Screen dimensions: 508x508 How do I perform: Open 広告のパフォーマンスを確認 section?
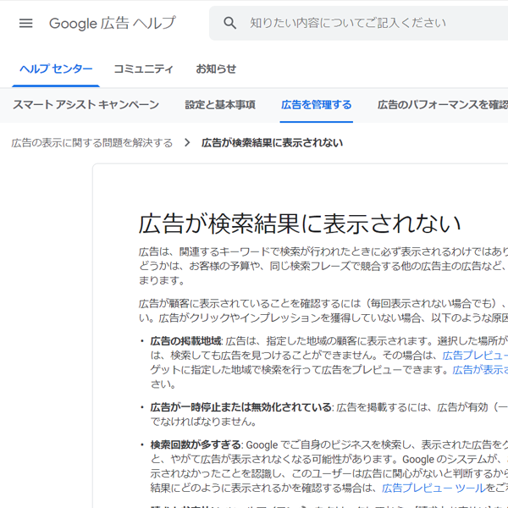click(x=443, y=105)
